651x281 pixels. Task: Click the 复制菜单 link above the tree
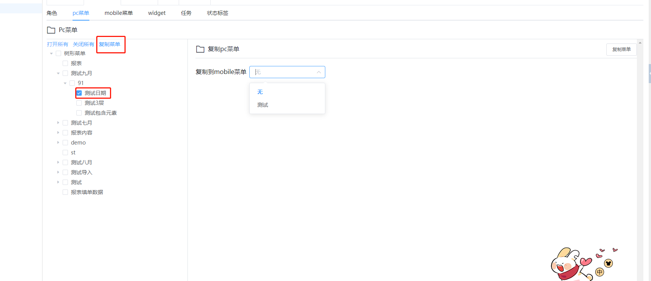[x=110, y=44]
